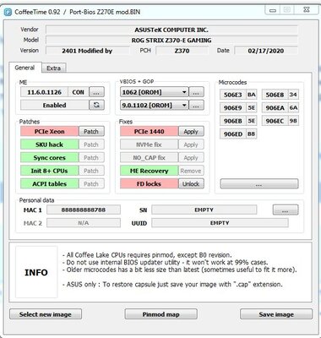
Task: Click the Microcodes ellipsis button
Action: [x=259, y=183]
